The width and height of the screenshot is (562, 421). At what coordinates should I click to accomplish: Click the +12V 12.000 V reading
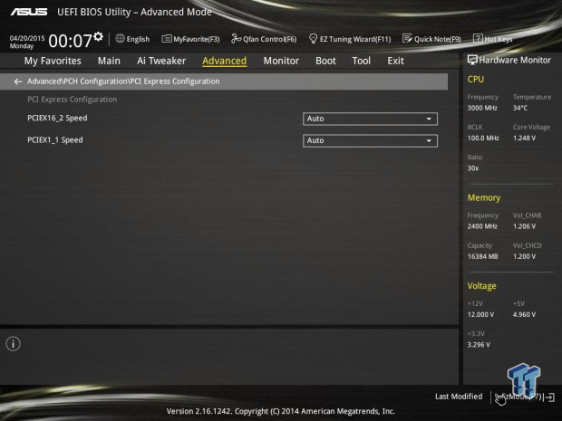pyautogui.click(x=480, y=315)
